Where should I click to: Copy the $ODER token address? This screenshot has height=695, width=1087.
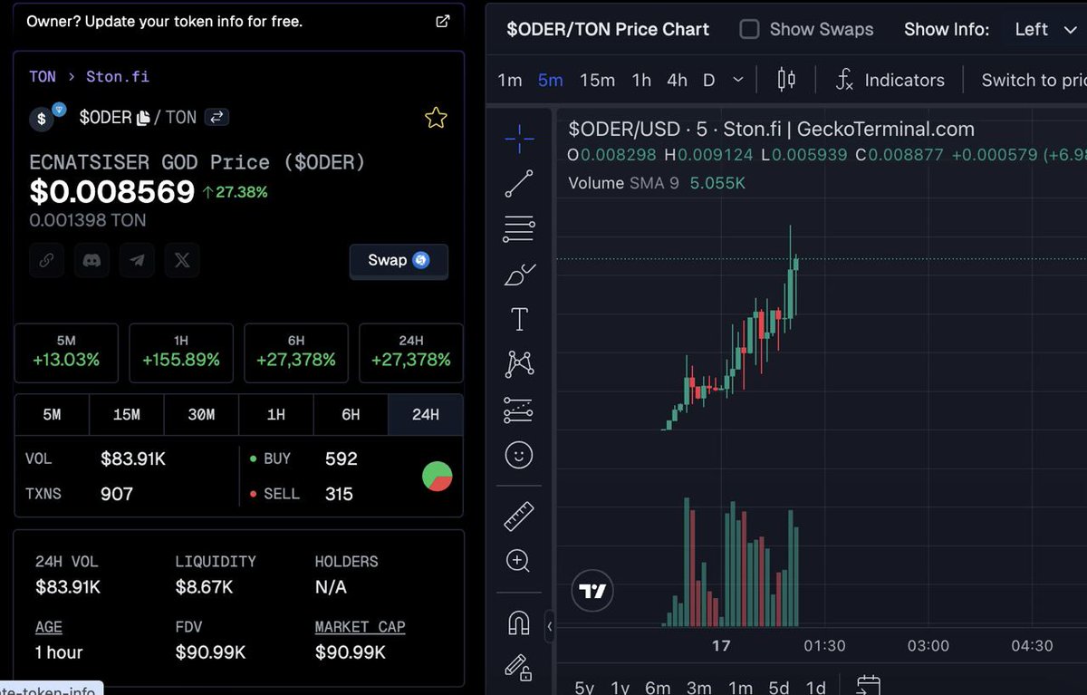point(143,118)
